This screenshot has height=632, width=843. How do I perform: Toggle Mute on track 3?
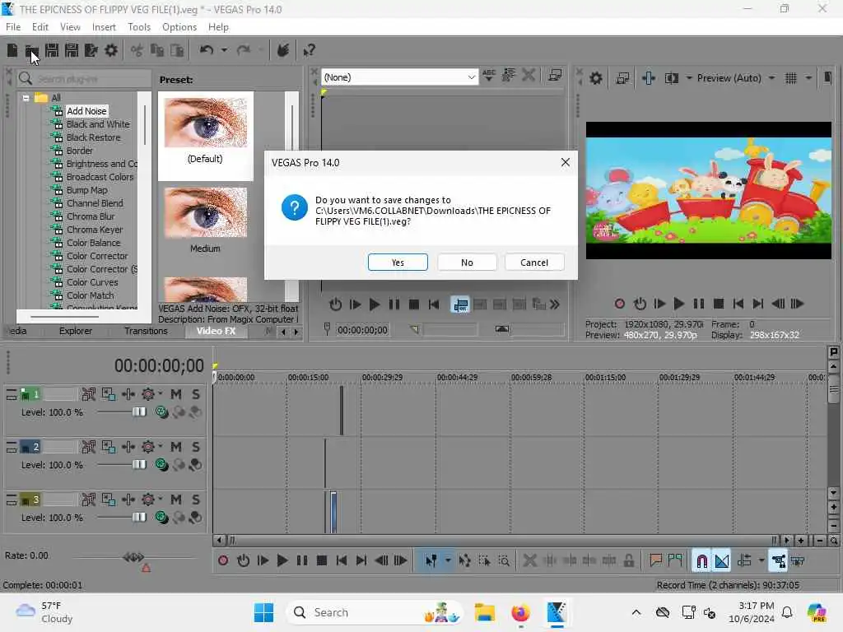pyautogui.click(x=176, y=500)
